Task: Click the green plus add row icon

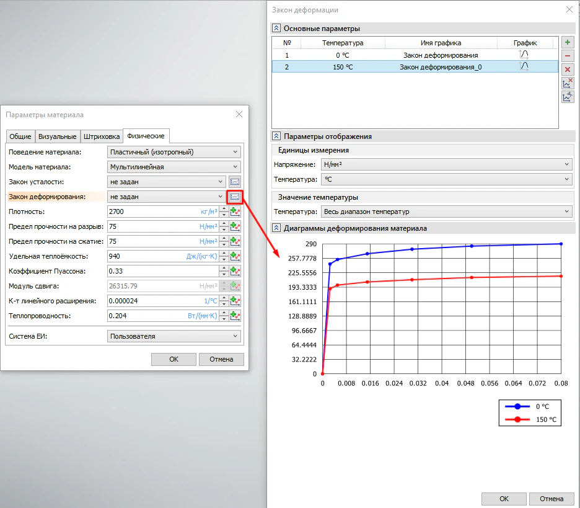Action: [568, 42]
